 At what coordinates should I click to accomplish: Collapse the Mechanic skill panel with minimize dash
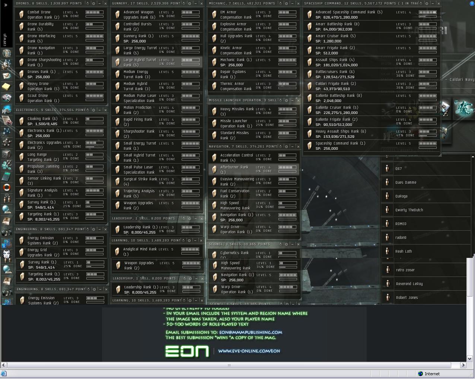pos(292,3)
